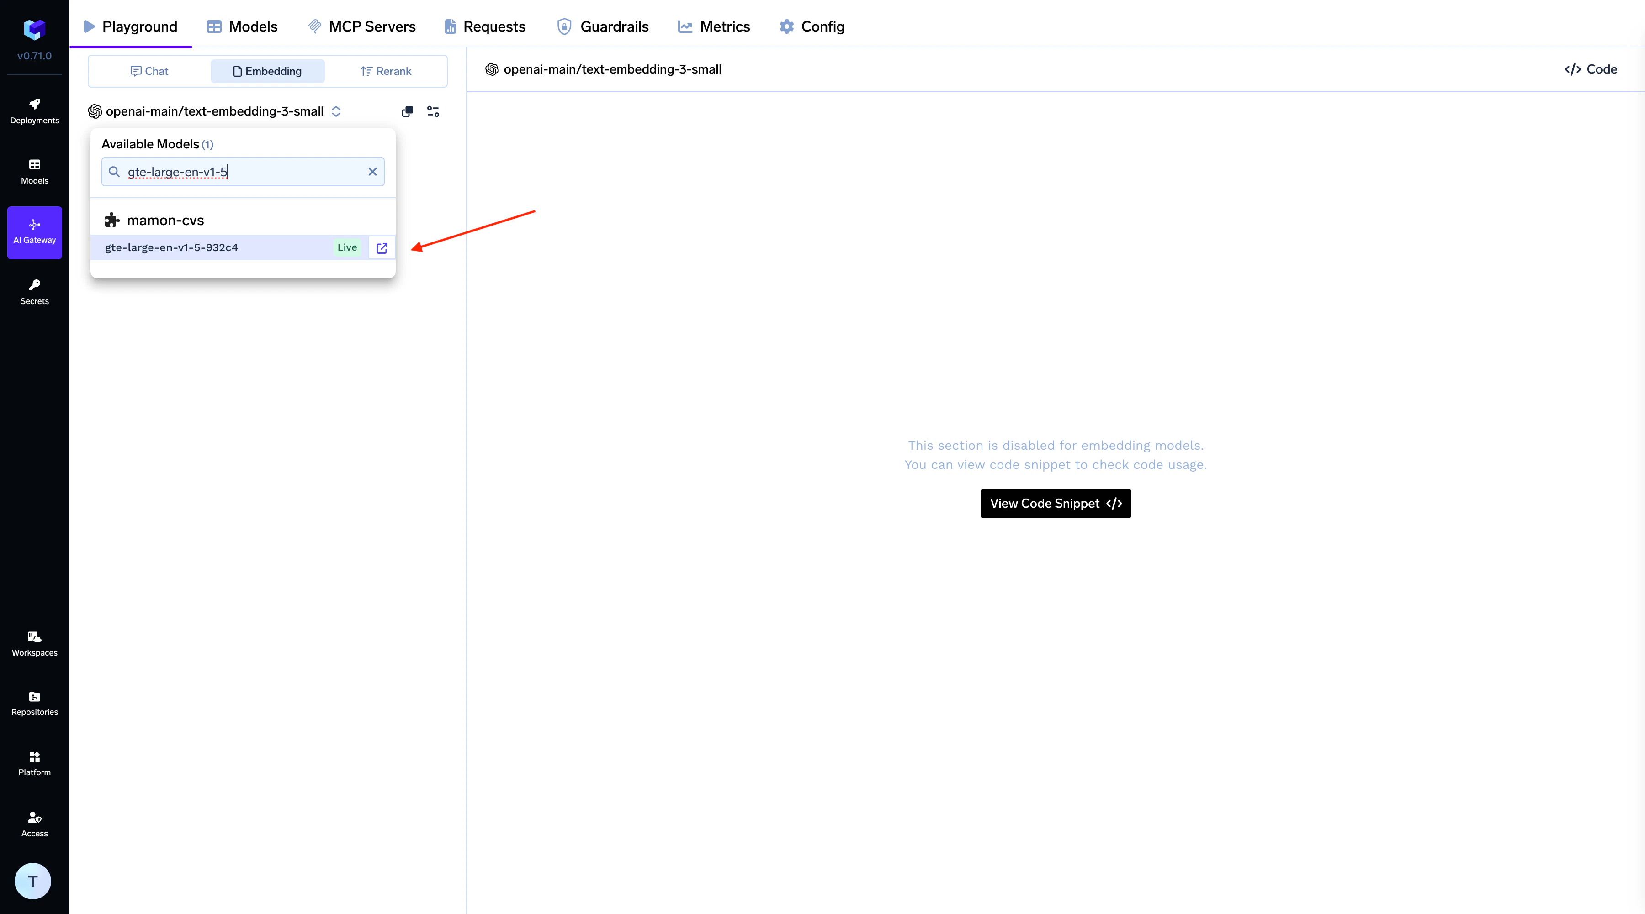Viewport: 1645px width, 914px height.
Task: Open external link for gte-large-en-v1-5-932c4
Action: [381, 247]
